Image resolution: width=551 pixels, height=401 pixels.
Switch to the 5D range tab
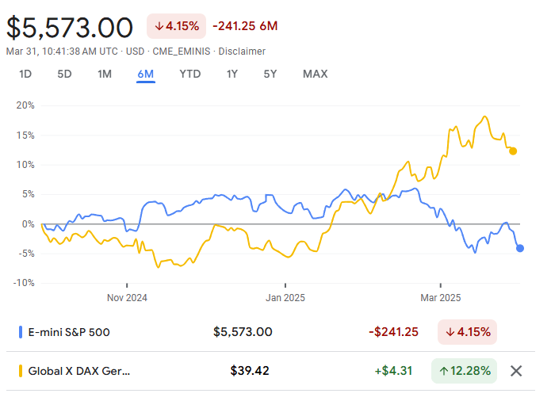(64, 74)
